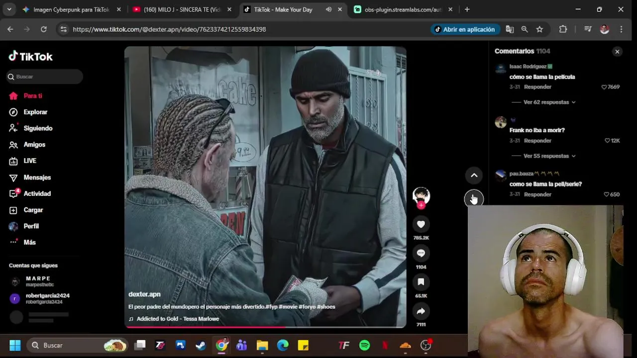The height and width of the screenshot is (358, 637).
Task: Open Perfil in the sidebar
Action: (24, 226)
